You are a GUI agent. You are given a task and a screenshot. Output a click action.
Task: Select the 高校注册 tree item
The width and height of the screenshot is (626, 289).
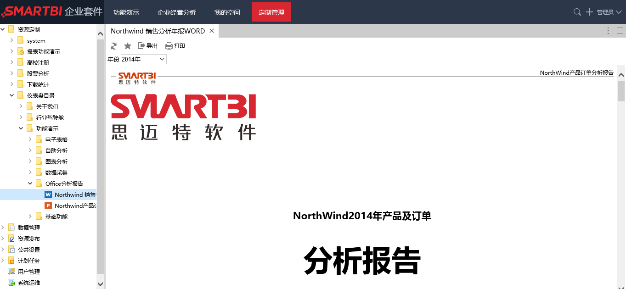38,62
